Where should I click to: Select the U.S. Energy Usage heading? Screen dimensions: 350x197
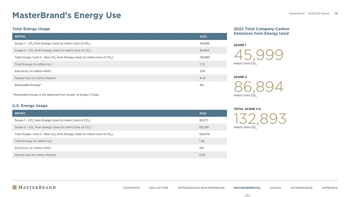tap(30, 106)
